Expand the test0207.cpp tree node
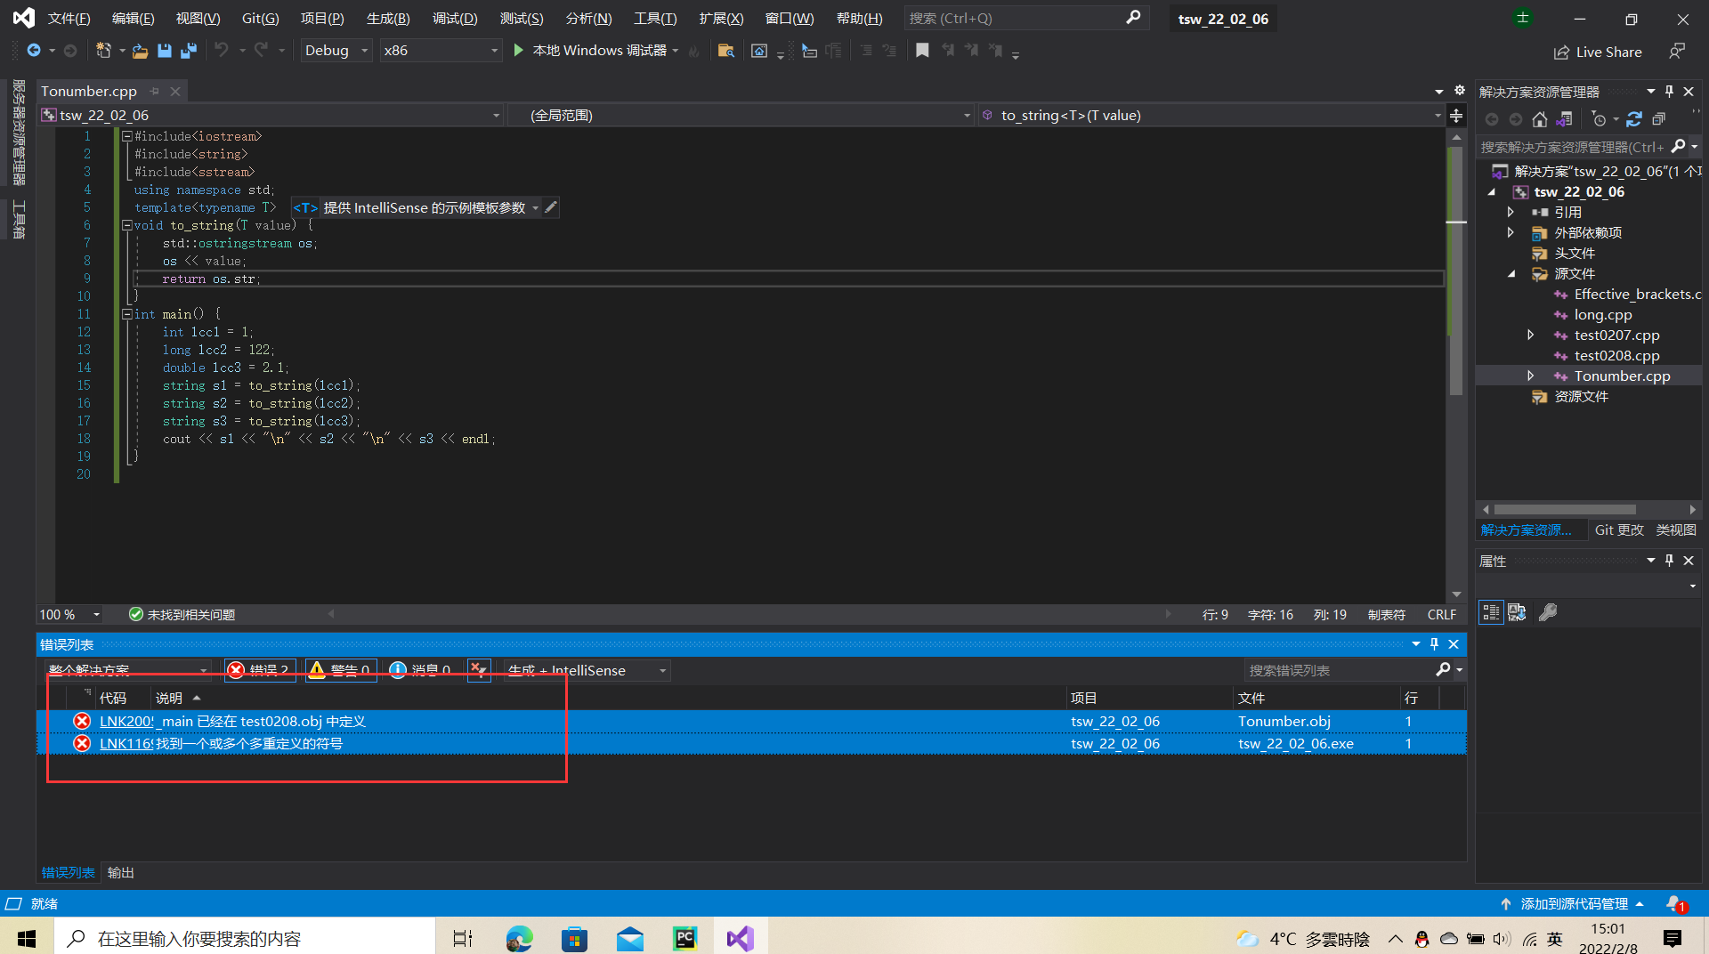This screenshot has height=954, width=1709. (x=1531, y=335)
